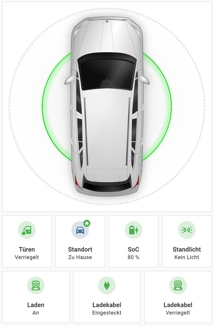Select the SoC 80 % label
Viewport: 214px width, 326px height.
coord(133,253)
